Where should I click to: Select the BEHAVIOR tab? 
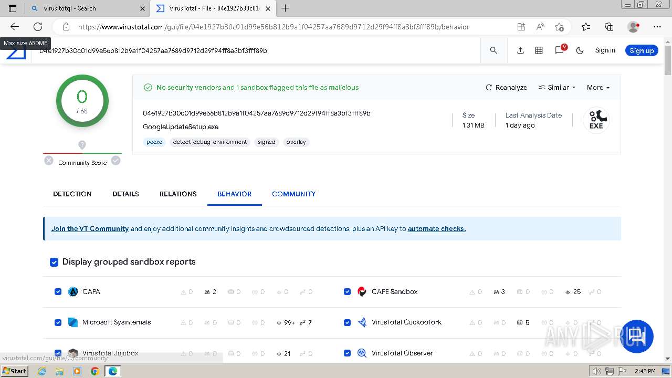234,194
